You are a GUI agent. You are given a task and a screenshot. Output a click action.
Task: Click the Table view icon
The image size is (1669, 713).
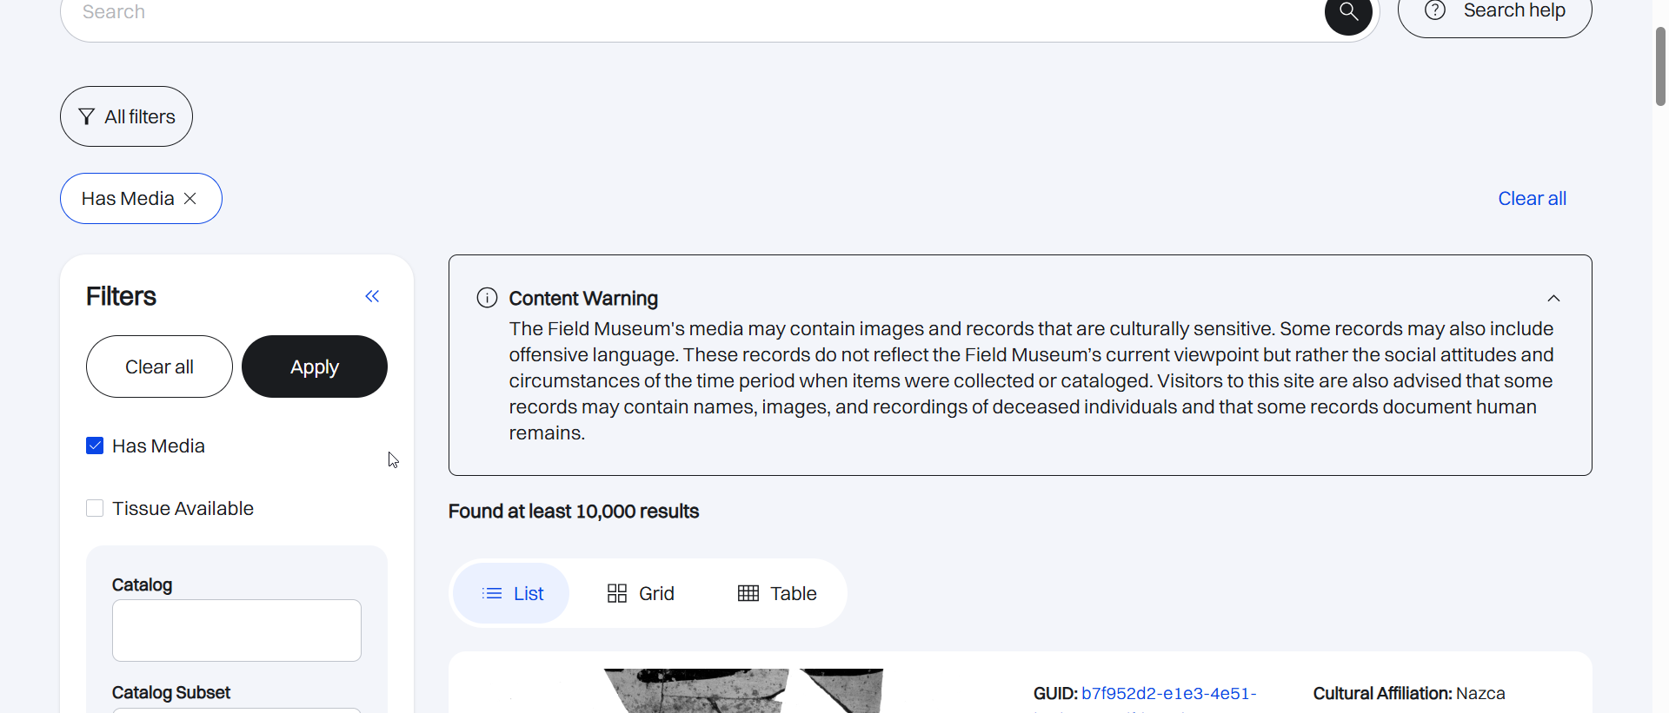click(748, 593)
